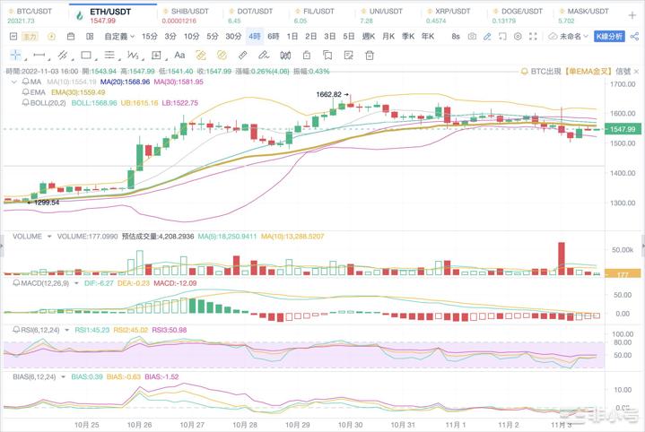This screenshot has height=432, width=645.
Task: Open the 未命名 layout dropdown
Action: tap(569, 37)
